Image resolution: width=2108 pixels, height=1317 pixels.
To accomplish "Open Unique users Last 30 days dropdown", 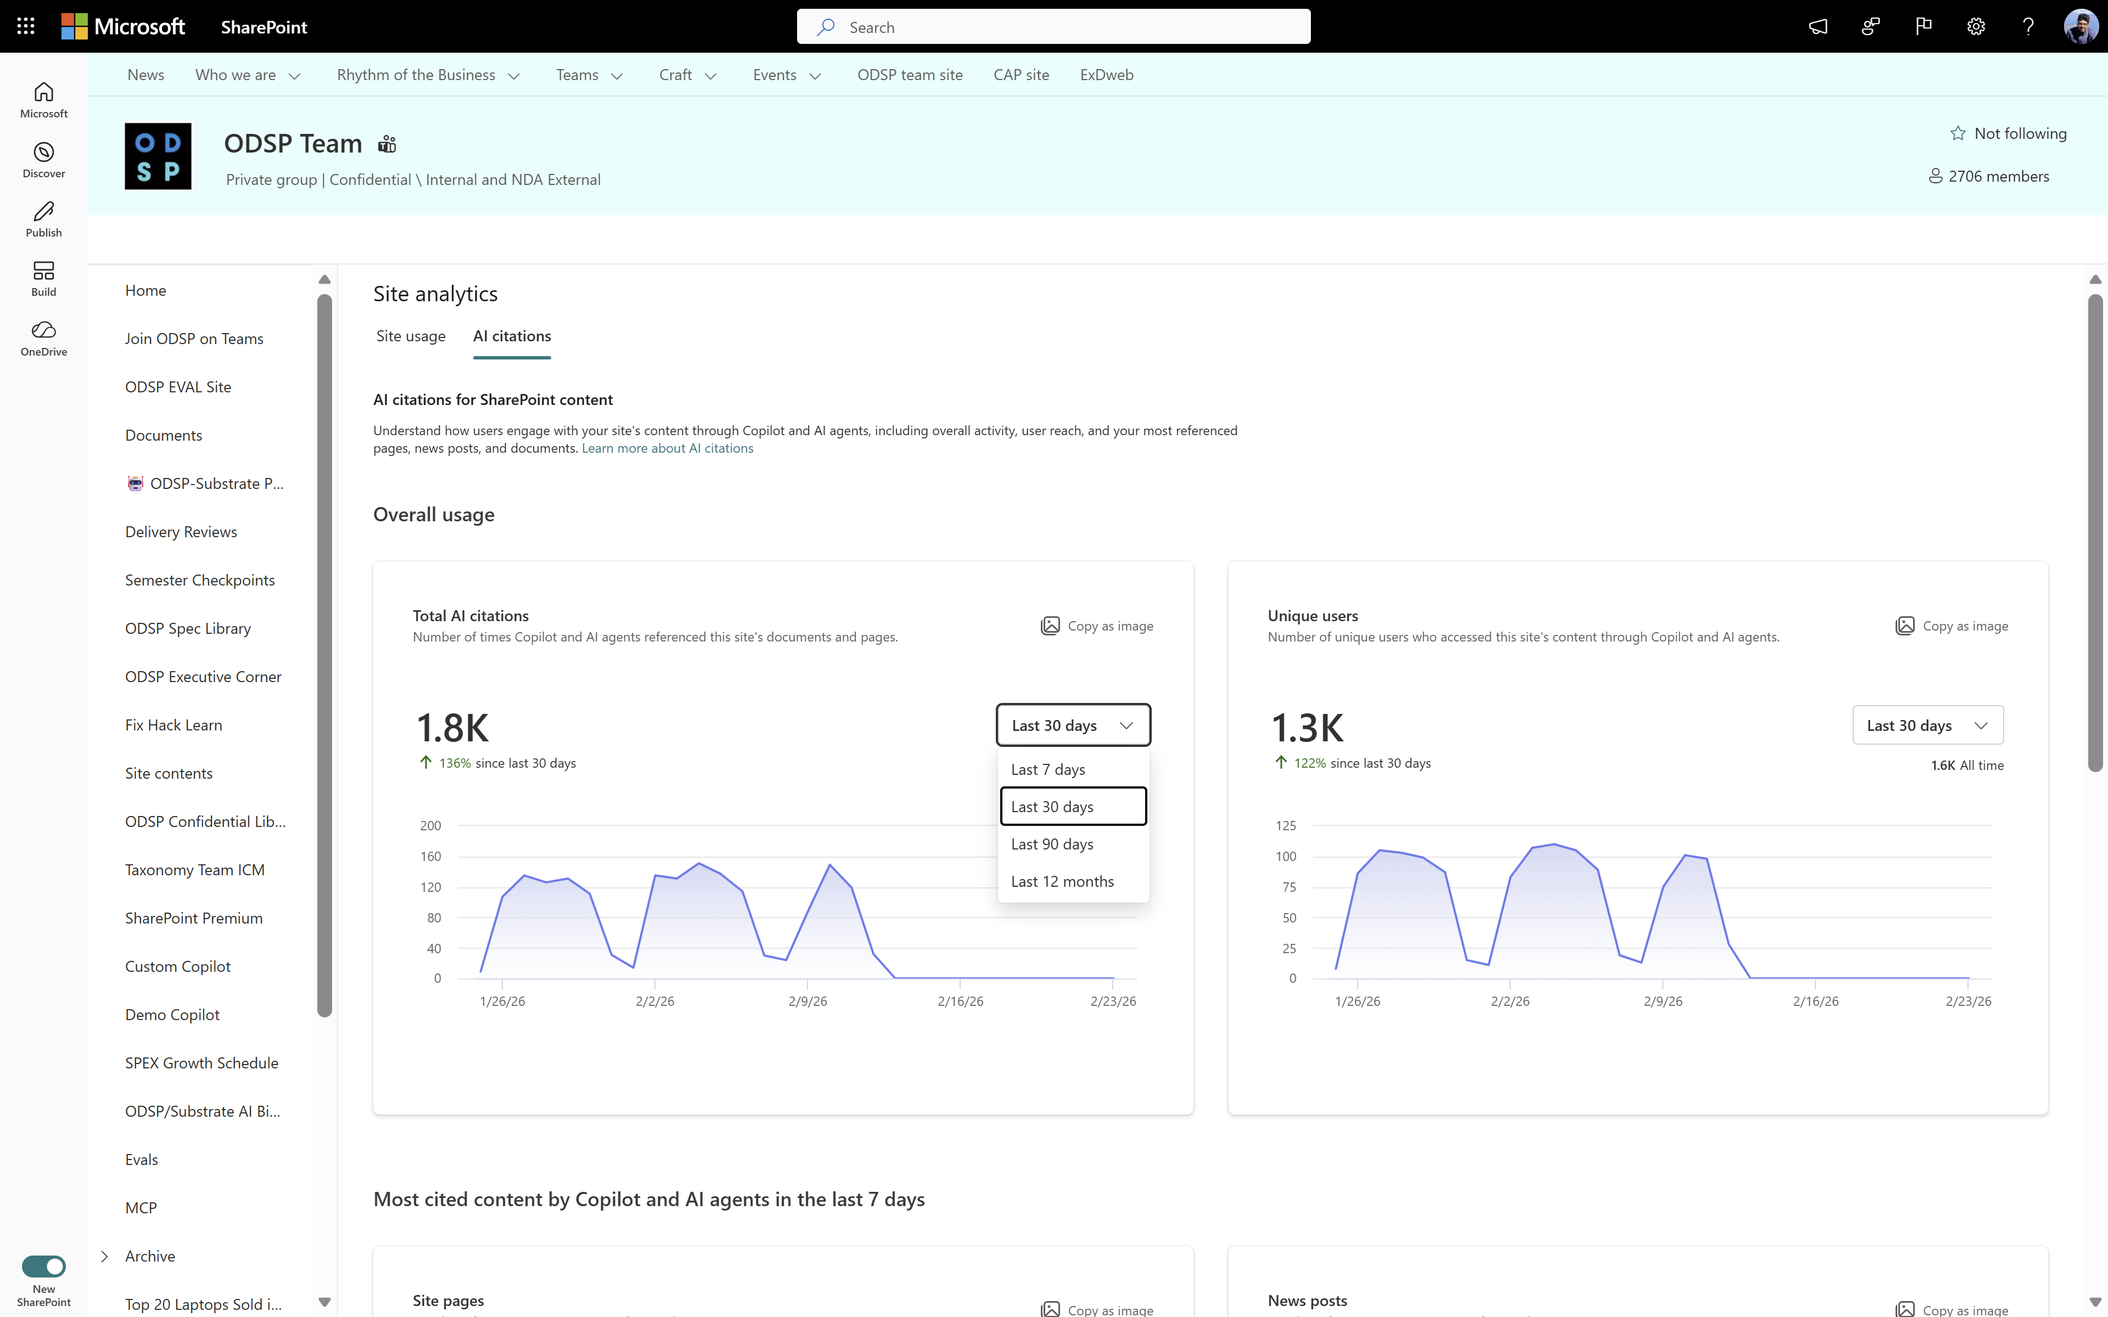I will pos(1927,725).
